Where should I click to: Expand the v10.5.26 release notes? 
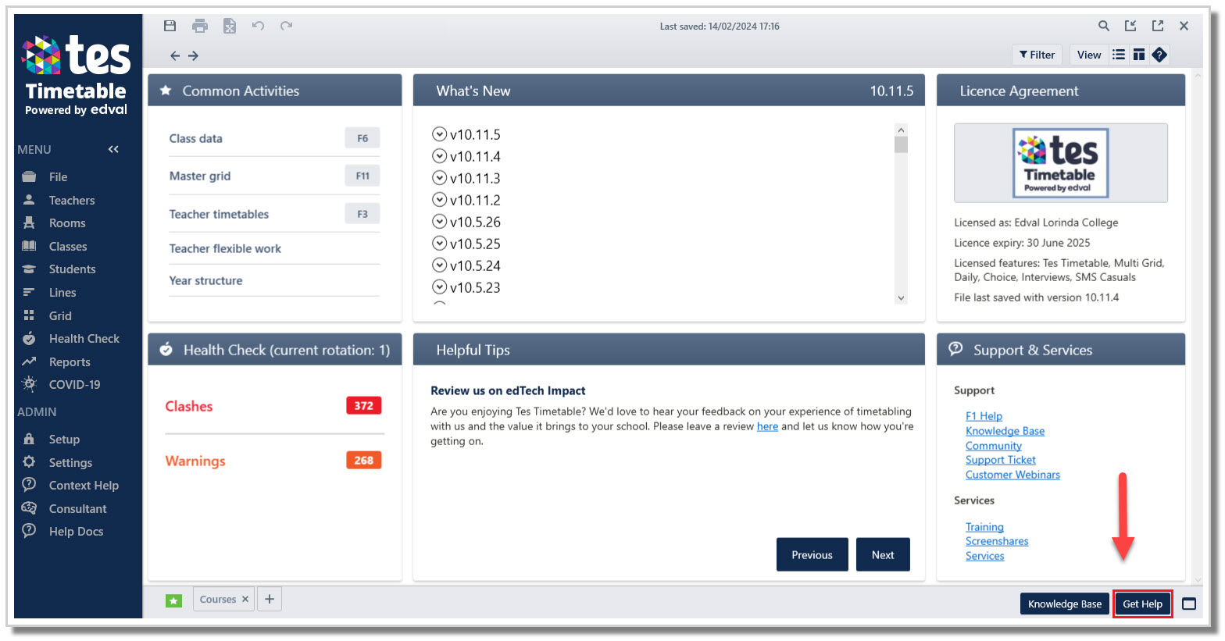[x=439, y=222]
